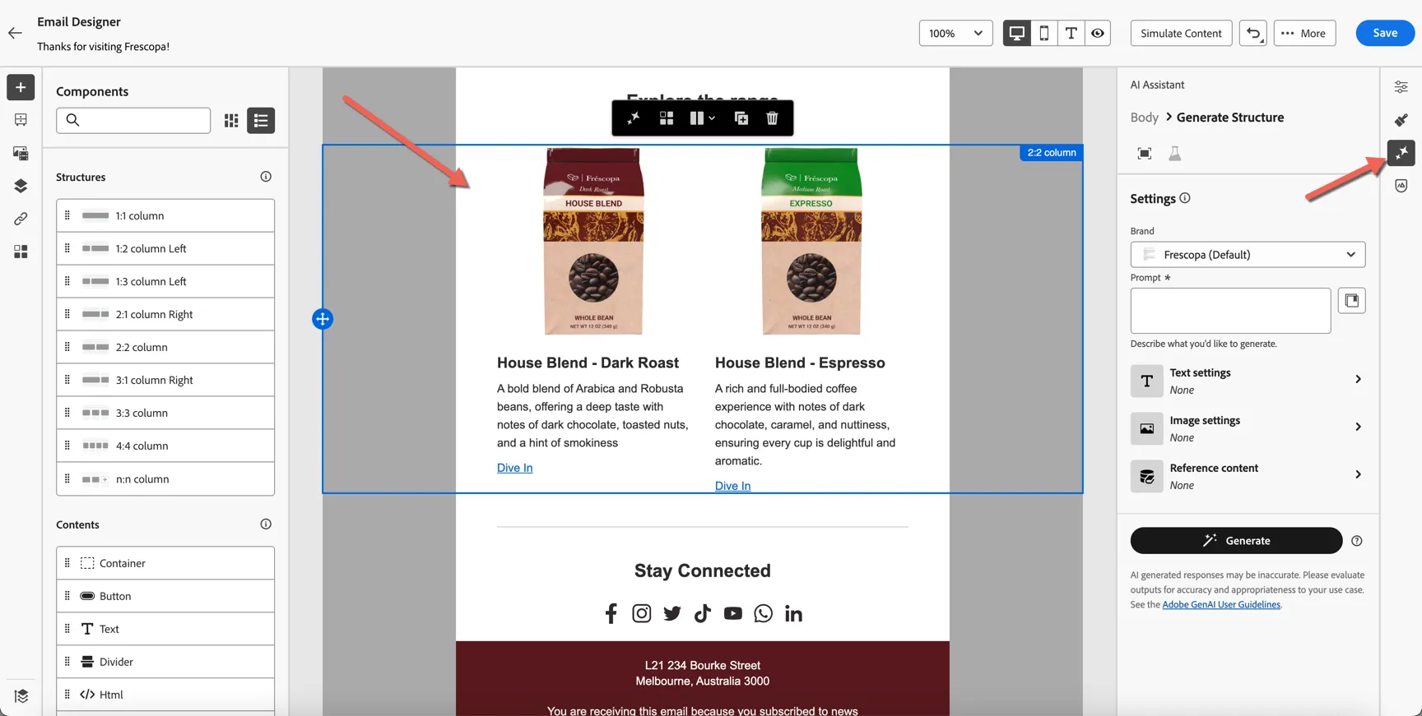
Task: Select 2:1 column Right structure
Action: (165, 314)
